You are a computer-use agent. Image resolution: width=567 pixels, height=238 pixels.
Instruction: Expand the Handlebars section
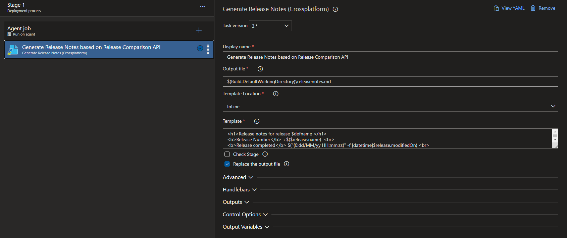point(240,190)
